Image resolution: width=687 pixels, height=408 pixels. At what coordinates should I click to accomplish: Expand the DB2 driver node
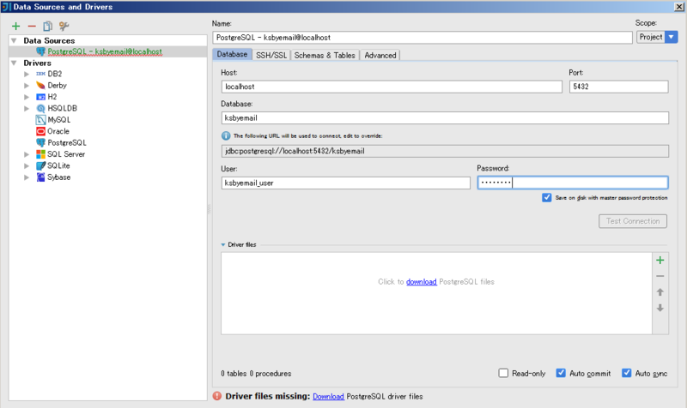pyautogui.click(x=27, y=74)
